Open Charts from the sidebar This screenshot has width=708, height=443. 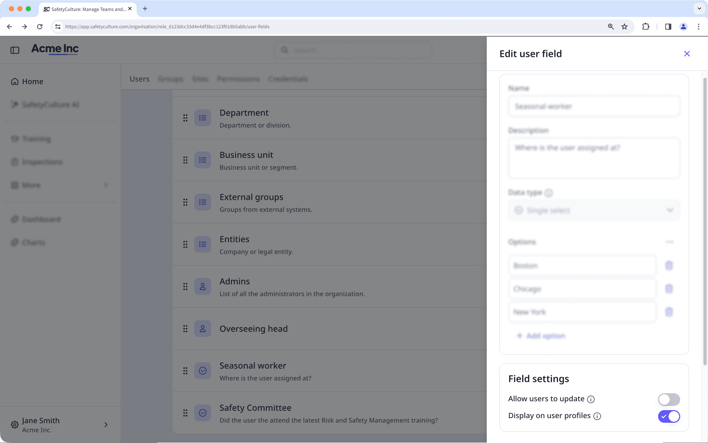33,242
